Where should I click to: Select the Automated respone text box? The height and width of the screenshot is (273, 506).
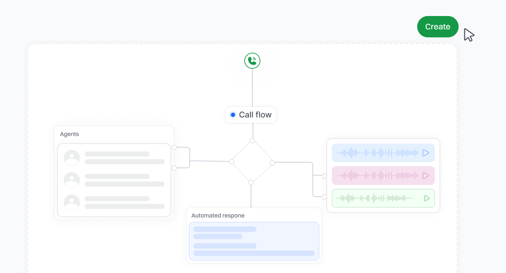(x=254, y=241)
